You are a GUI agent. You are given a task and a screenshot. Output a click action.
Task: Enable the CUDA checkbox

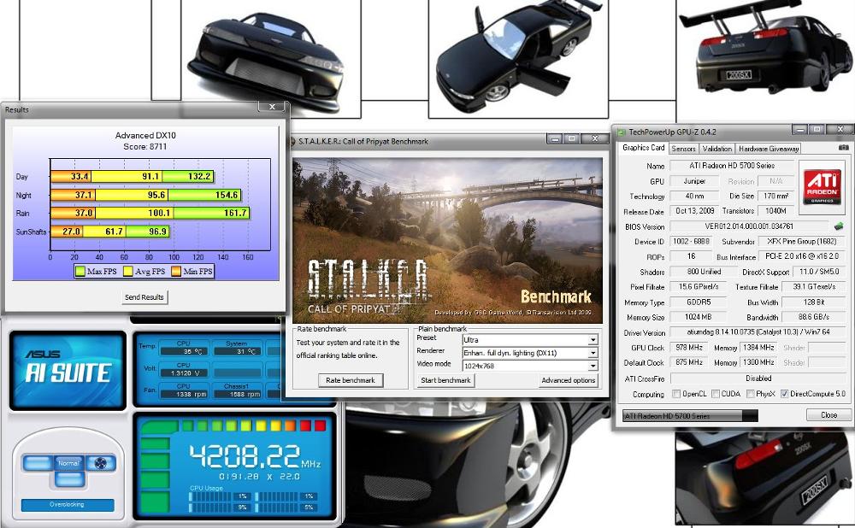pos(716,393)
